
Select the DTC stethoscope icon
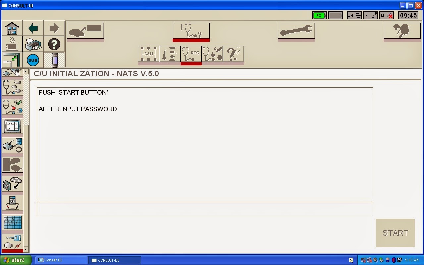point(191,54)
